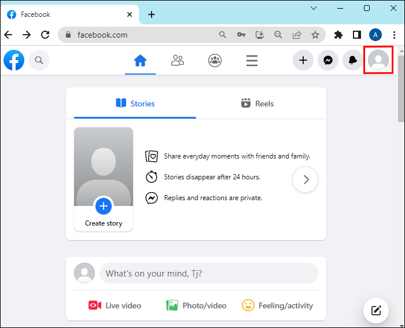Go forward in browser
The height and width of the screenshot is (328, 405).
27,35
